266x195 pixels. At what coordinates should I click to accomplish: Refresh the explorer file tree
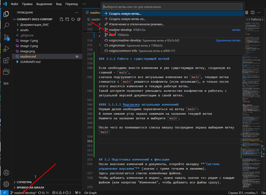[73, 19]
